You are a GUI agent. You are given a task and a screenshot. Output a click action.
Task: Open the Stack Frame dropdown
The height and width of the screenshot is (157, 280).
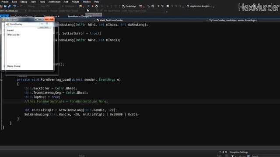click(143, 11)
